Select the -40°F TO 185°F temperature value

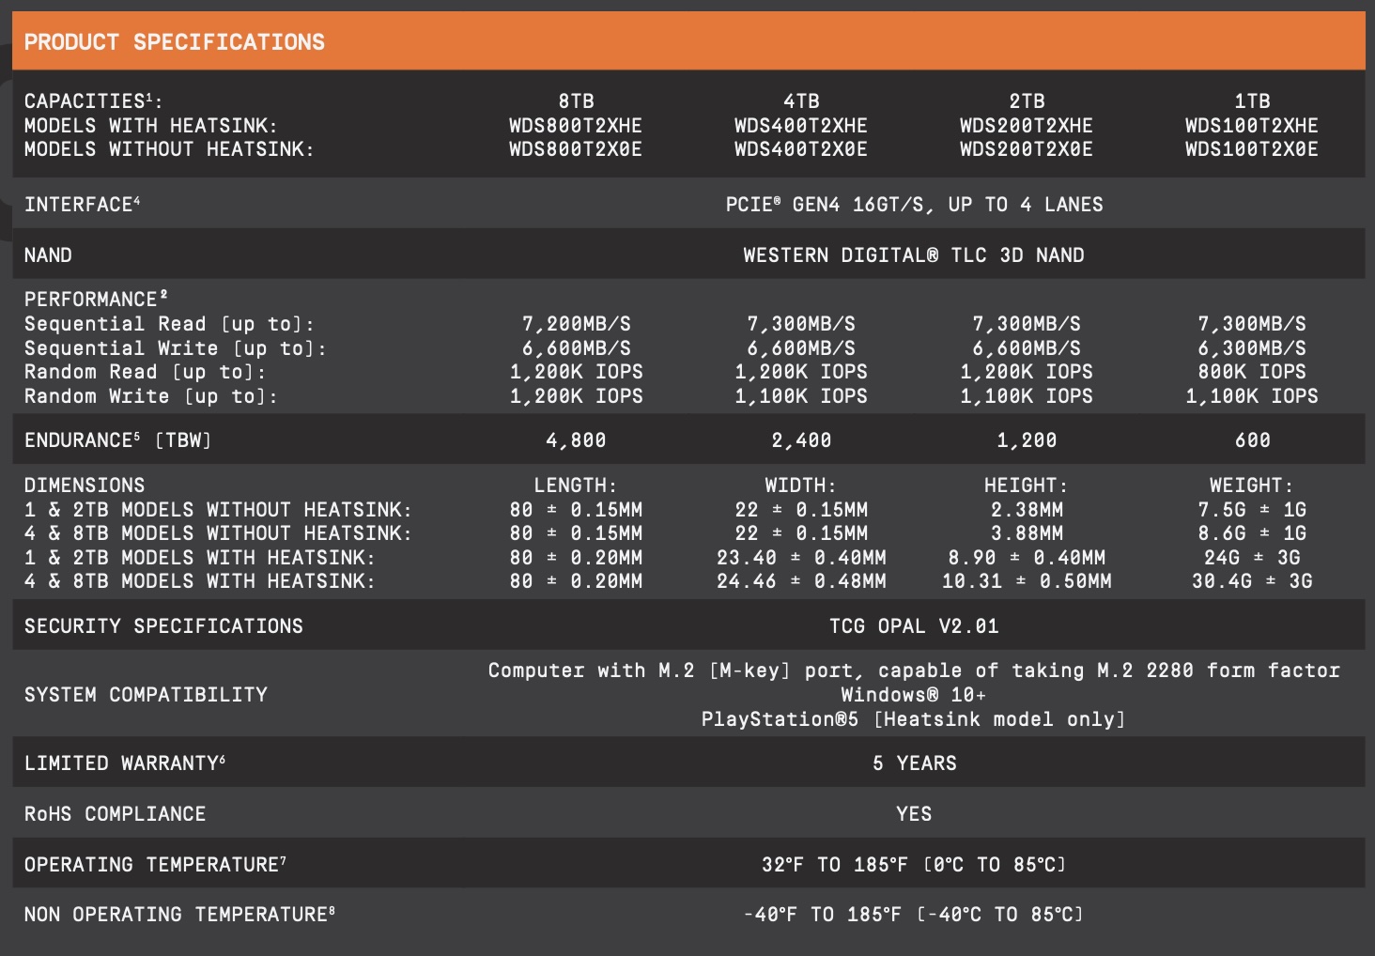coord(913,915)
